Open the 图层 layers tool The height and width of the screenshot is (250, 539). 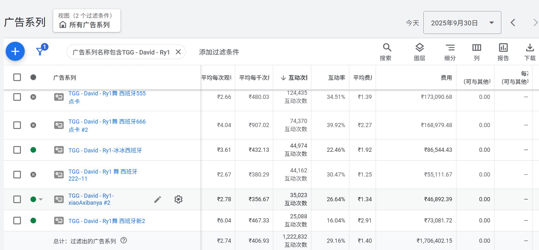(419, 52)
